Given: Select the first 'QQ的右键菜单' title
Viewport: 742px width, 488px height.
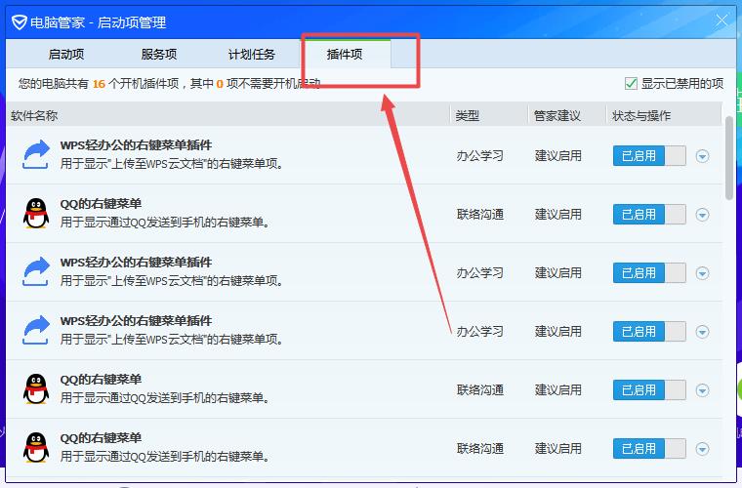Looking at the screenshot, I should coord(101,204).
